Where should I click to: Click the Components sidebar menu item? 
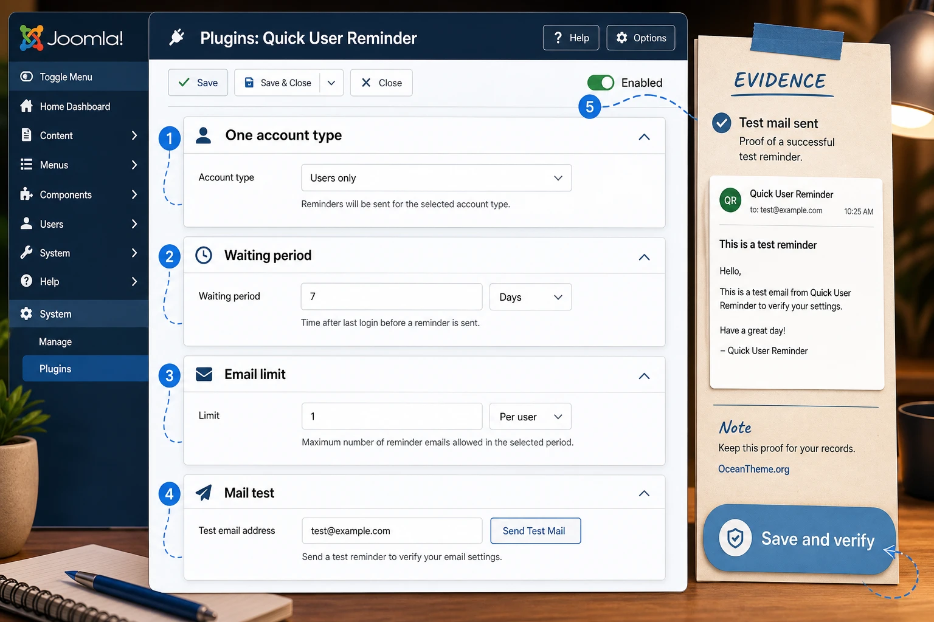pos(79,194)
